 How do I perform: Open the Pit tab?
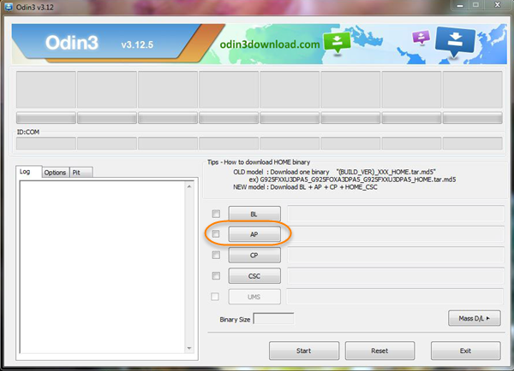click(x=81, y=173)
